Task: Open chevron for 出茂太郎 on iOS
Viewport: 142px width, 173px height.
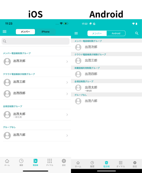Action: [67, 115]
